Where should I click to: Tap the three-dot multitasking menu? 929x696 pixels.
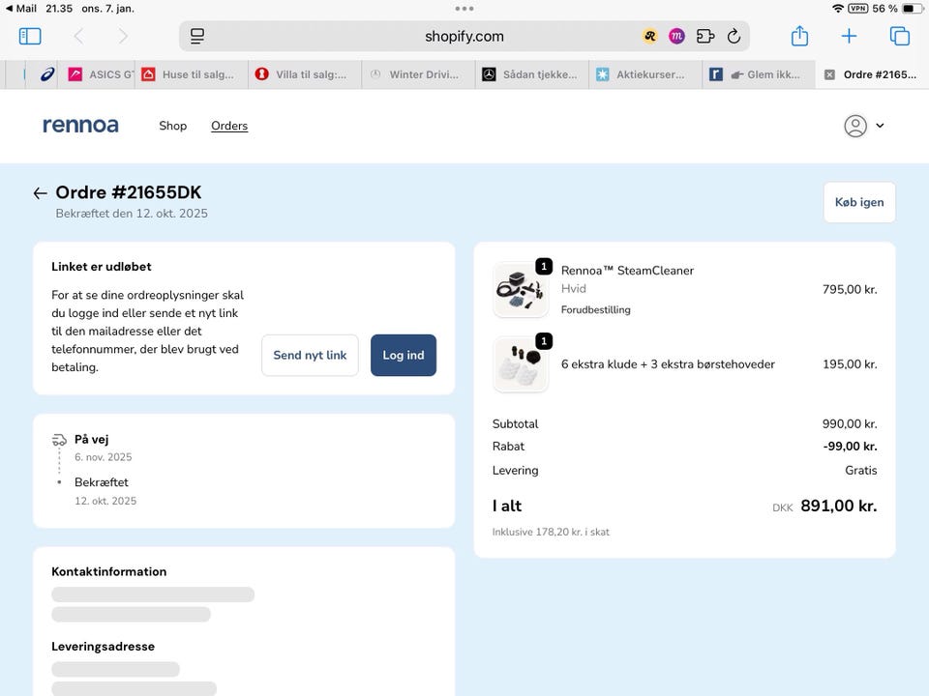(x=464, y=9)
